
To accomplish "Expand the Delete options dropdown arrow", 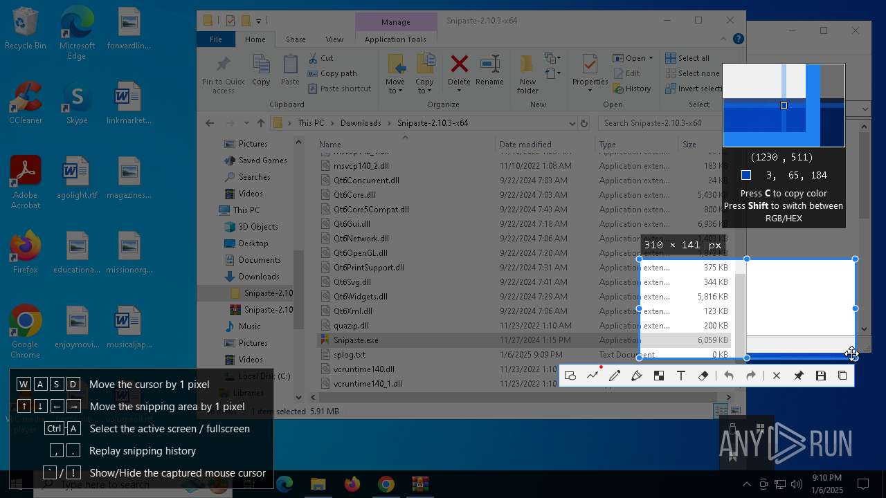I will 459,91.
